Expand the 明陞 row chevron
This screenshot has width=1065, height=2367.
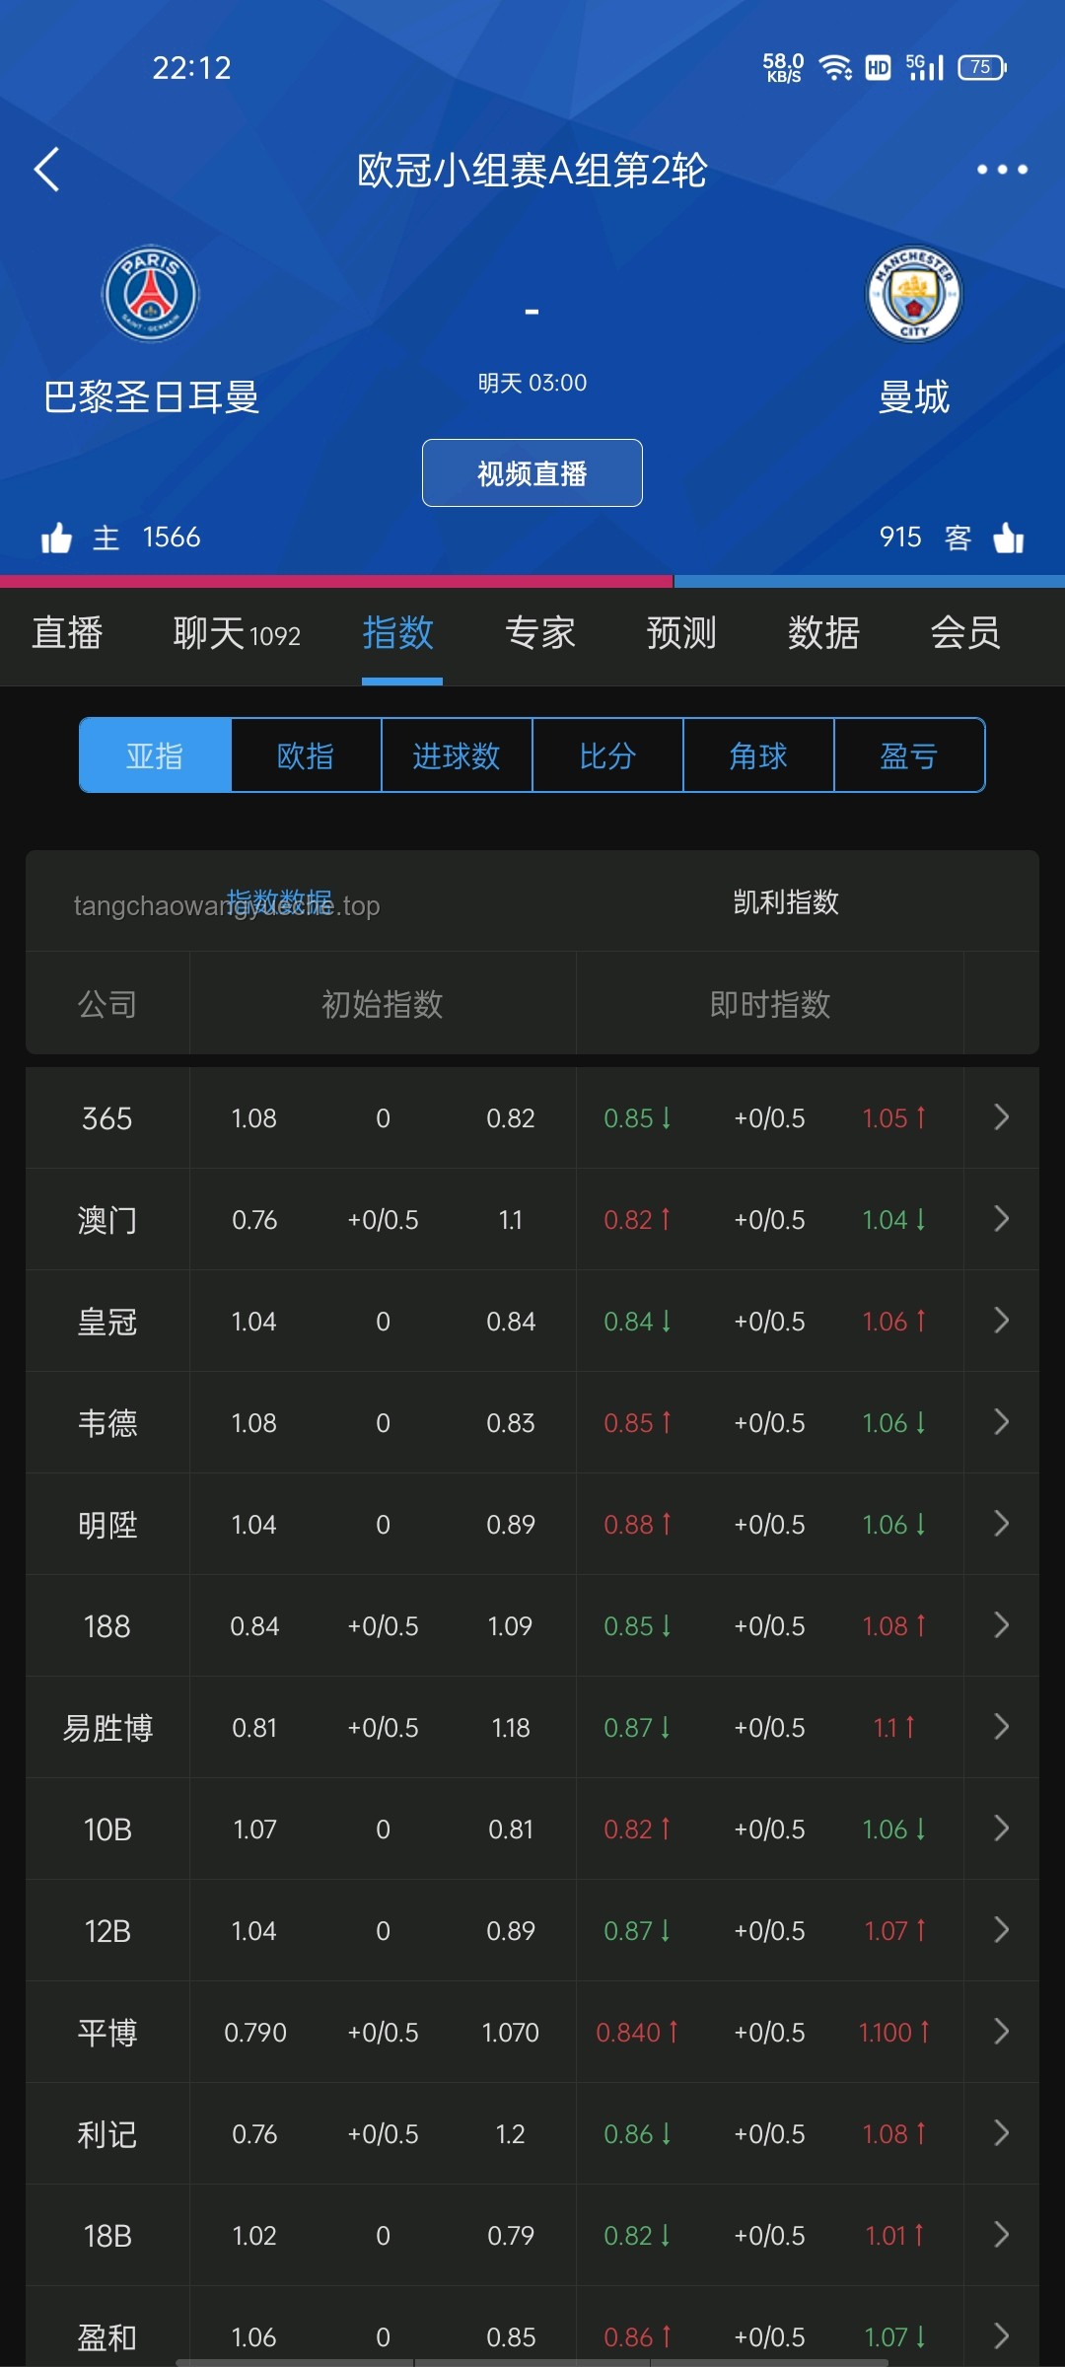(1001, 1524)
